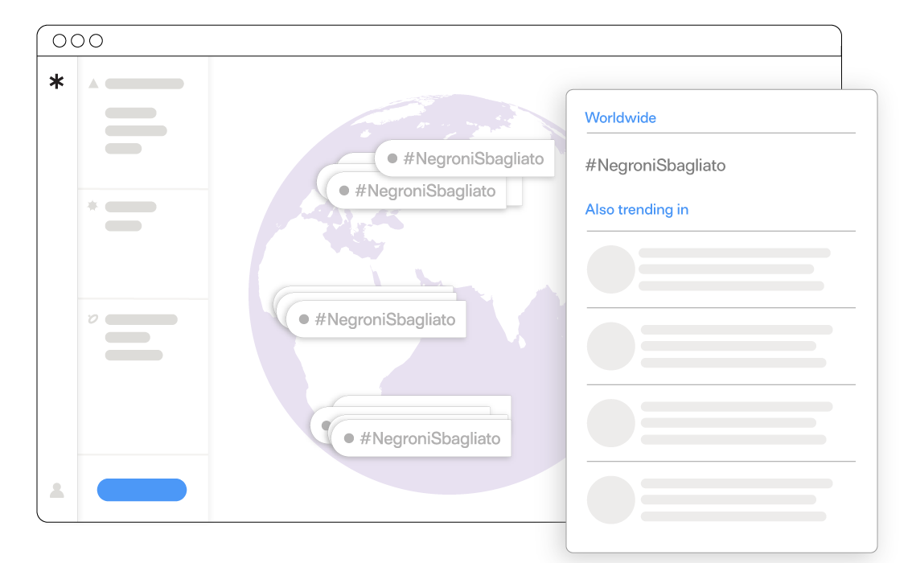Open the fourth avatar in trending list
Image resolution: width=912 pixels, height=563 pixels.
611,499
